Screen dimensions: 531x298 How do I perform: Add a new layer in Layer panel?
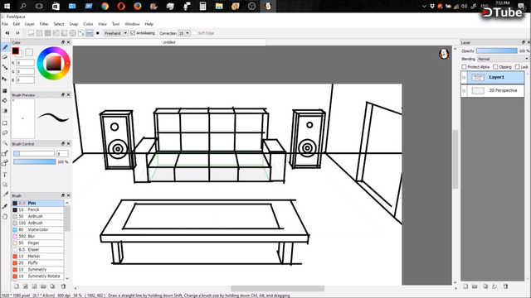[x=465, y=286]
